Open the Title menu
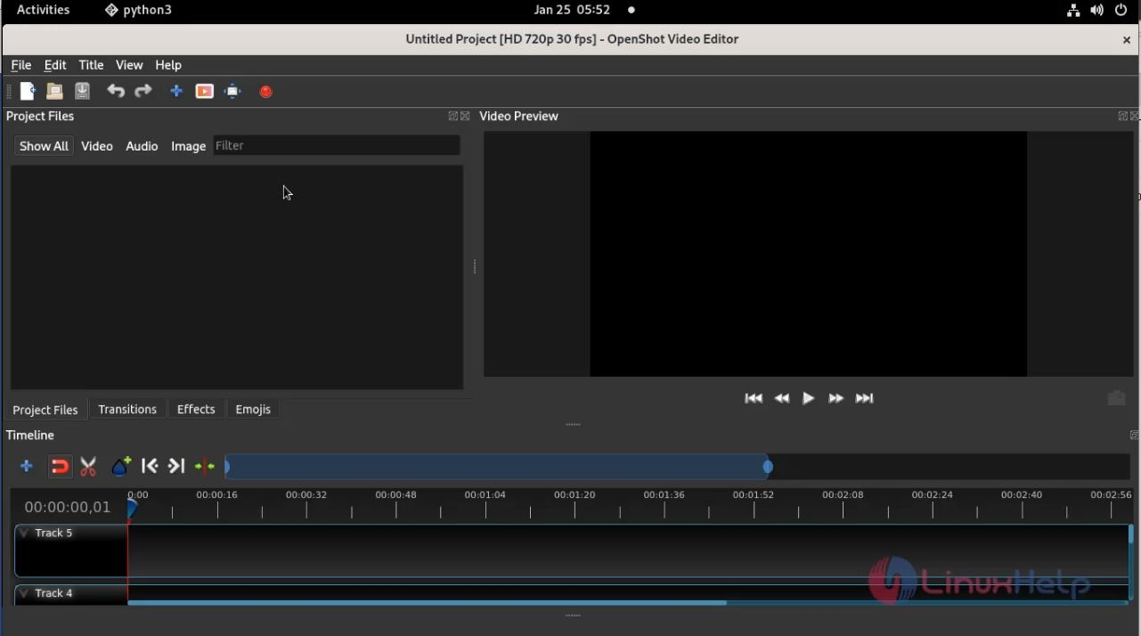Viewport: 1141px width, 636px height. tap(91, 65)
